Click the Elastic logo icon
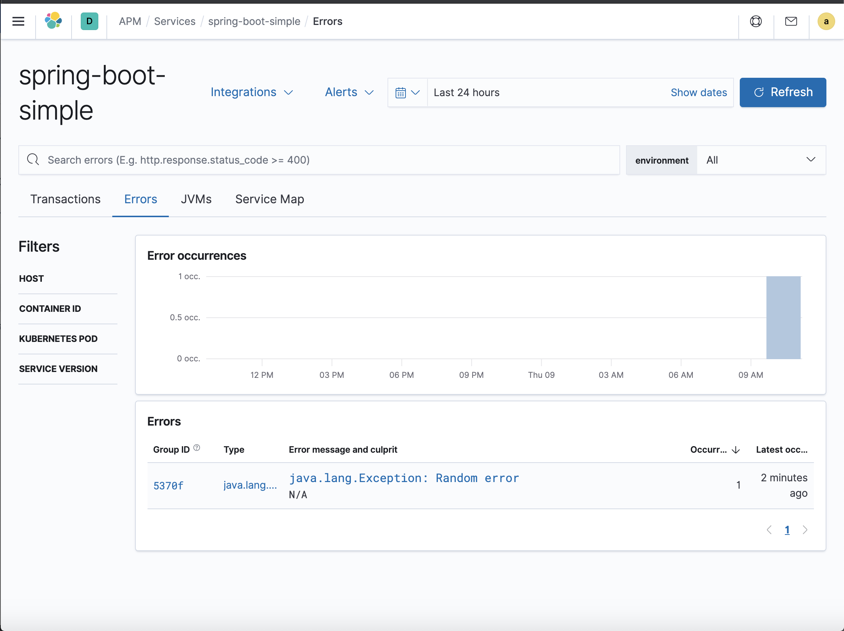The width and height of the screenshot is (844, 631). pyautogui.click(x=54, y=21)
